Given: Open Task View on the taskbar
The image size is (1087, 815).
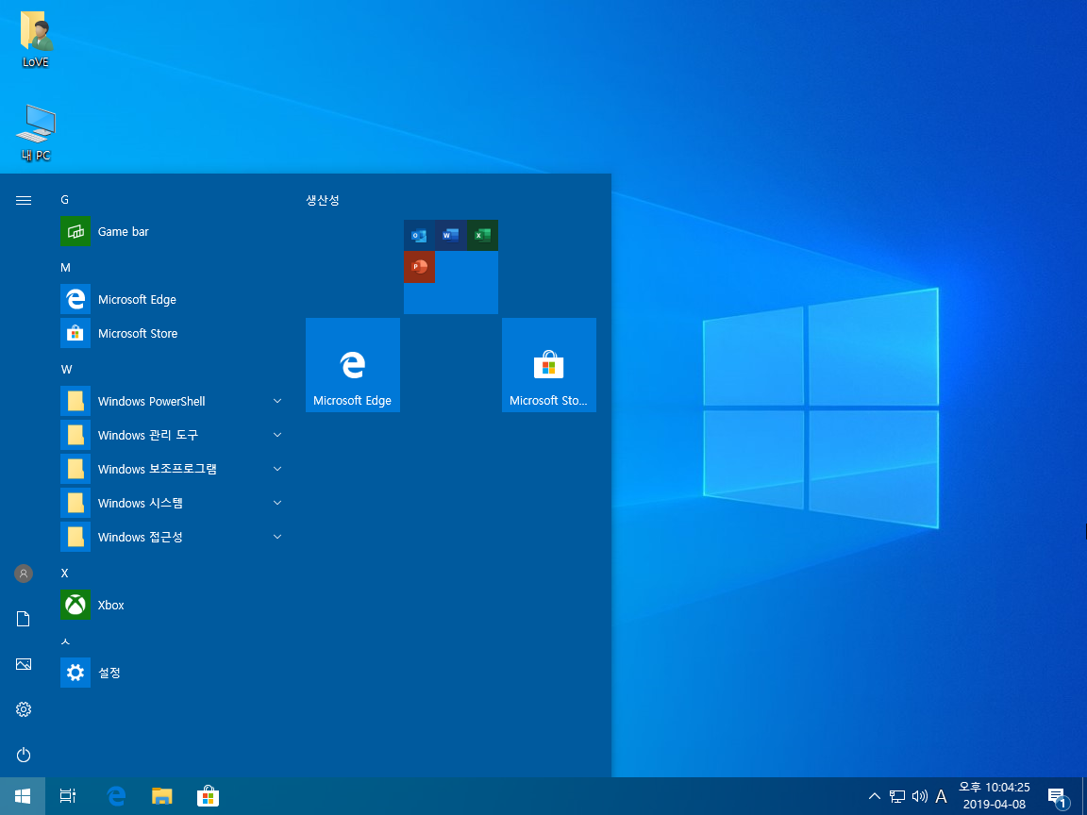Looking at the screenshot, I should click(68, 796).
